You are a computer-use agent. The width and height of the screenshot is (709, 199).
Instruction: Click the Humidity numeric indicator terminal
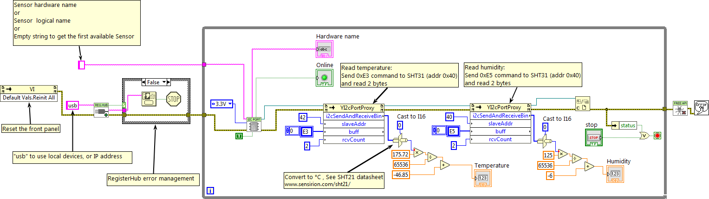tap(615, 174)
